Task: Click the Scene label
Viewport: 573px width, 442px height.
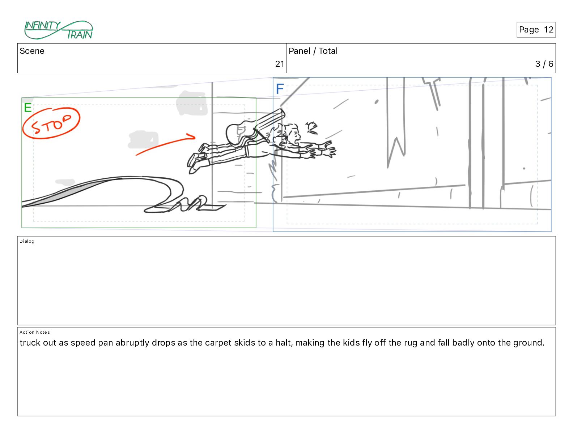Action: point(32,51)
